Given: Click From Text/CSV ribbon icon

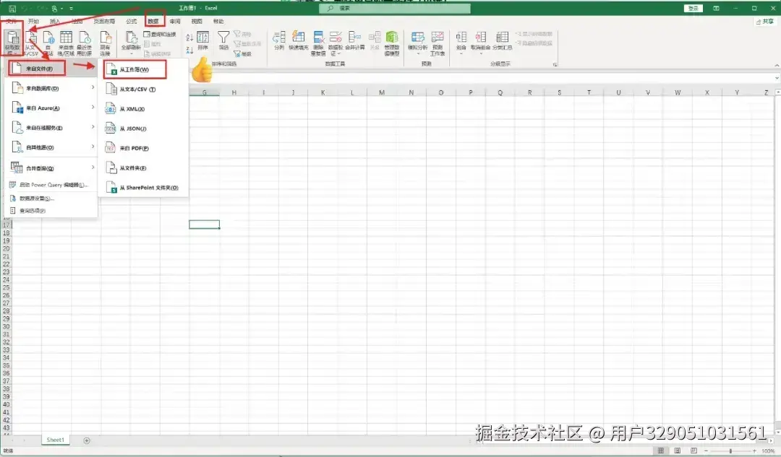Looking at the screenshot, I should (31, 43).
